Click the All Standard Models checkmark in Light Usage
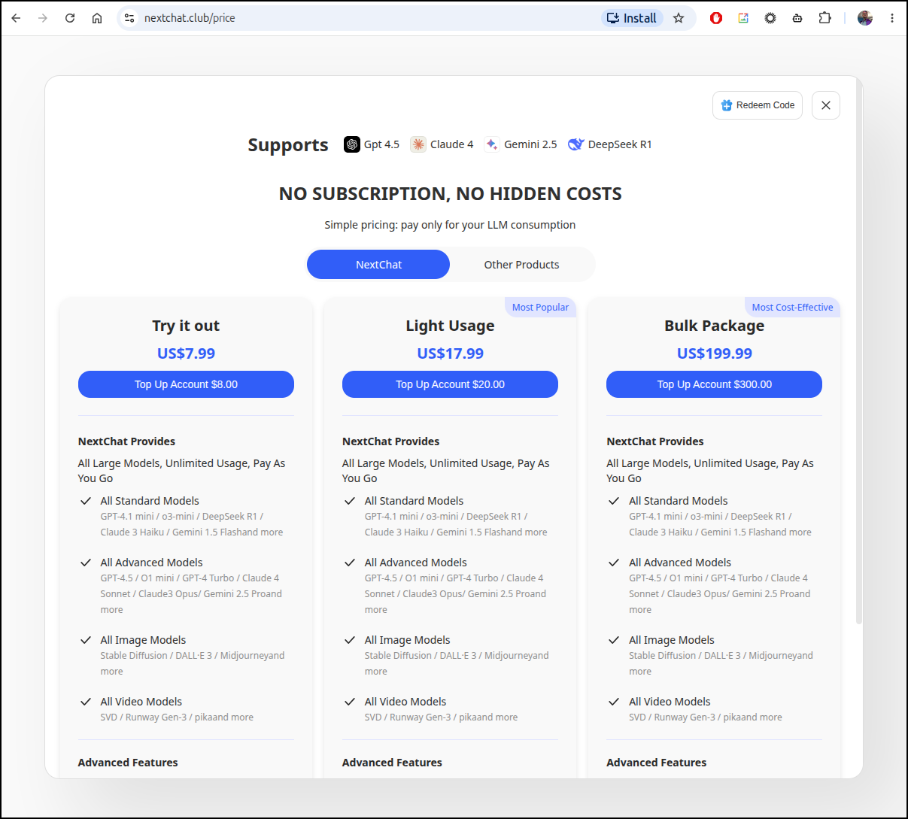 [x=349, y=501]
